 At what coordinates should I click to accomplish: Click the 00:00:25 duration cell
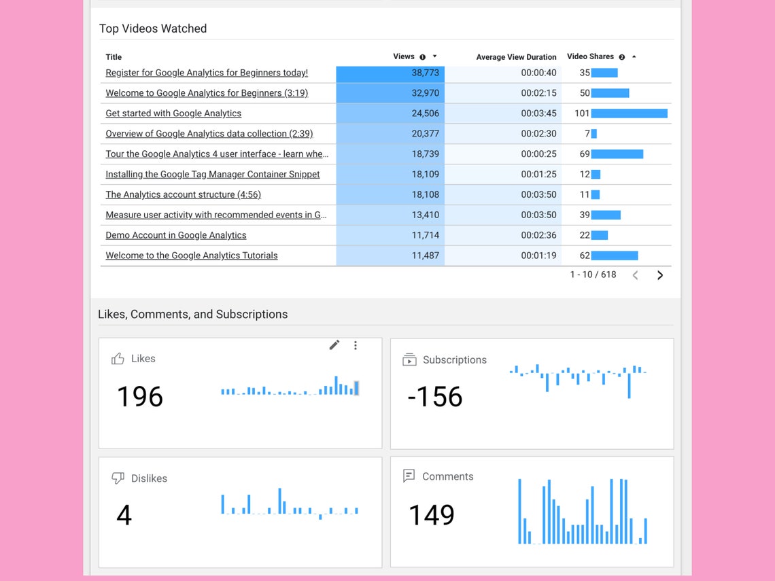[503, 154]
